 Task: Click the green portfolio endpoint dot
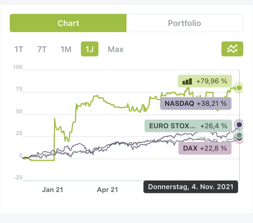(239, 88)
